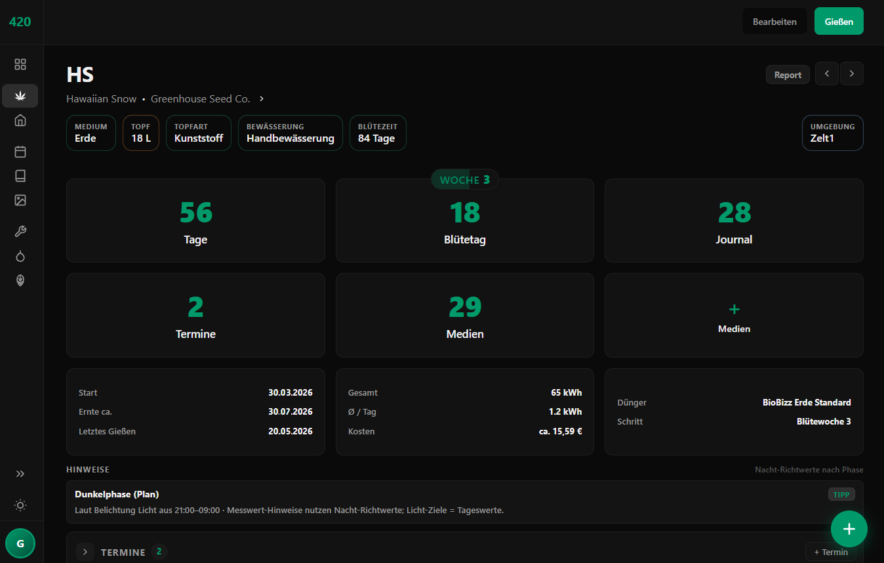Screen dimensions: 884x563
Task: Open the 2 Termine card
Action: point(195,315)
